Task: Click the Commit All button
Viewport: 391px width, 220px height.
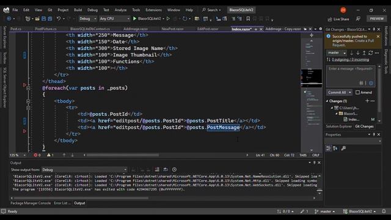Action: click(337, 92)
